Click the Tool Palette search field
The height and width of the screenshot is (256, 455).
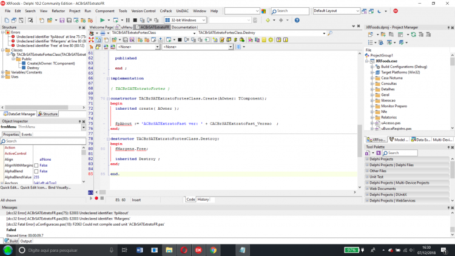coord(400,153)
